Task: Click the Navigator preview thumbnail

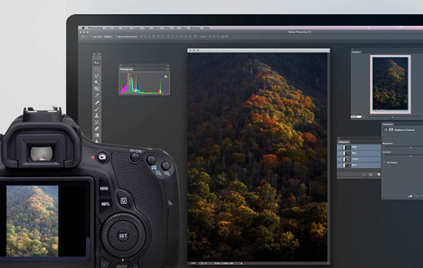Action: tap(391, 84)
